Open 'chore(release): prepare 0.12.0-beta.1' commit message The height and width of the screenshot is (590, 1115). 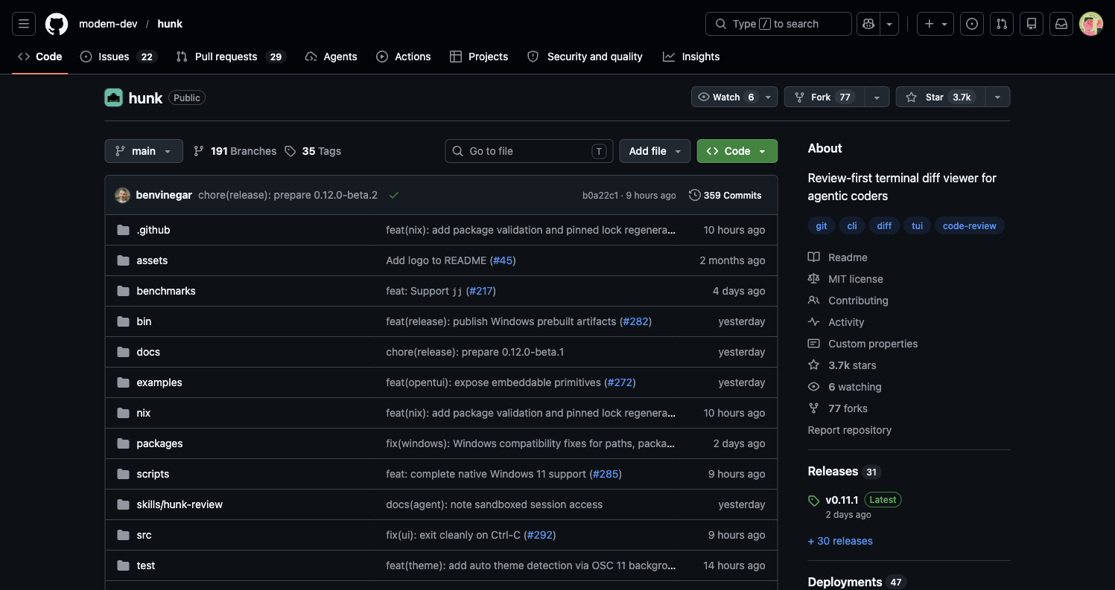[x=475, y=352]
